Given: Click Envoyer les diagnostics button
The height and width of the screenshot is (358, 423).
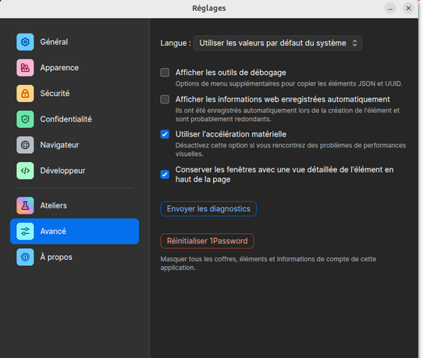Looking at the screenshot, I should click(208, 209).
